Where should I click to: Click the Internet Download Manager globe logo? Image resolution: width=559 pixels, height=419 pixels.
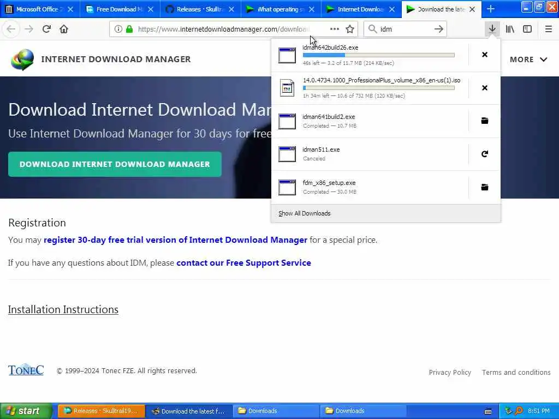pyautogui.click(x=22, y=59)
